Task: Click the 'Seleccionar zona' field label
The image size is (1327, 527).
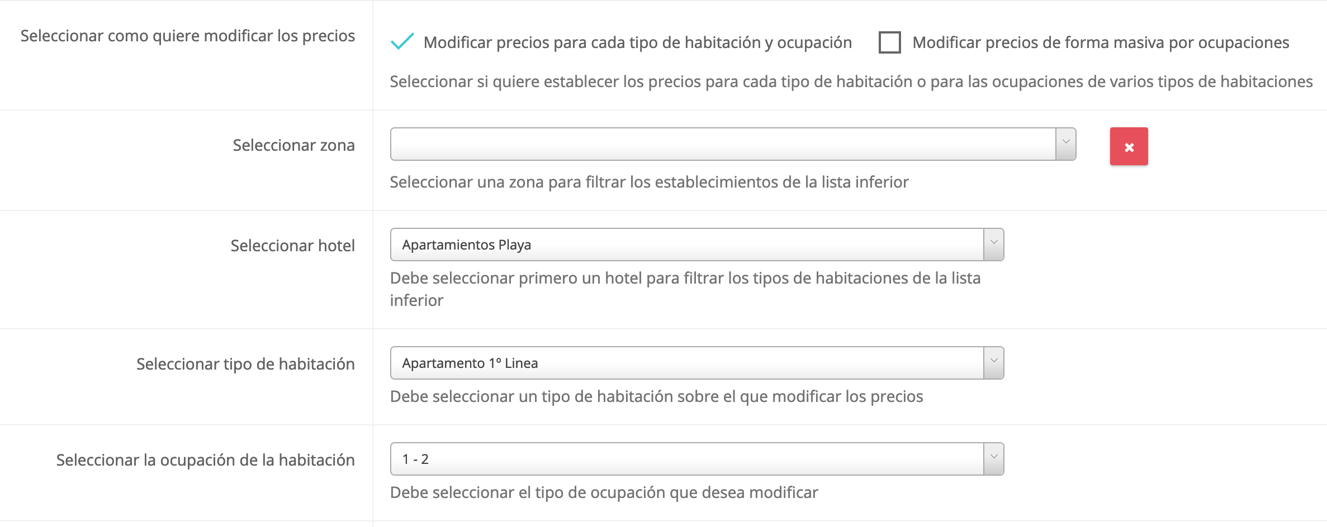Action: tap(293, 145)
